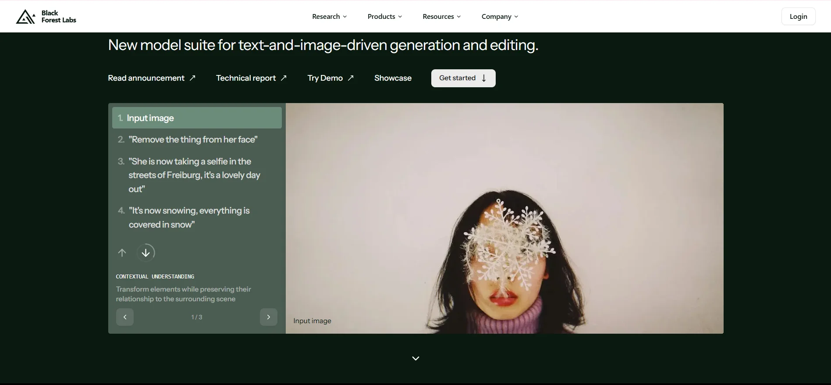Click the down arrow step button
This screenshot has width=831, height=385.
coord(146,253)
